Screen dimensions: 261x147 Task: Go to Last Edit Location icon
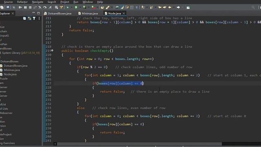[x=159, y=7]
